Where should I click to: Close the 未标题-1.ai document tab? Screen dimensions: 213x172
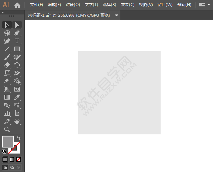point(117,15)
